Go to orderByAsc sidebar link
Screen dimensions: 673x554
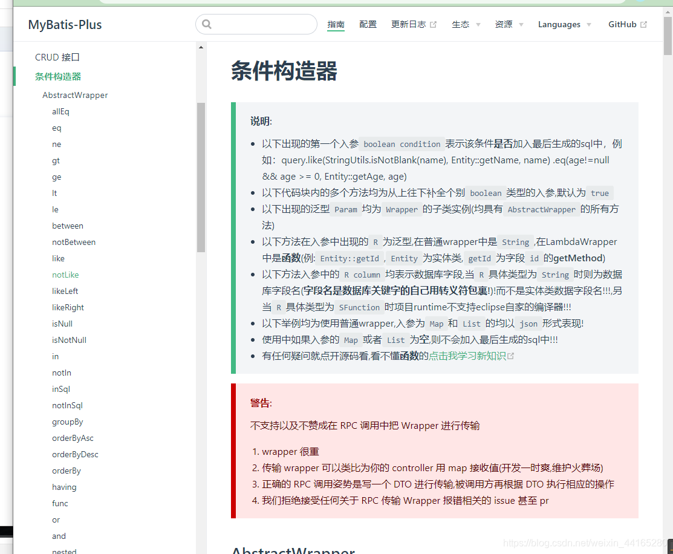click(73, 438)
